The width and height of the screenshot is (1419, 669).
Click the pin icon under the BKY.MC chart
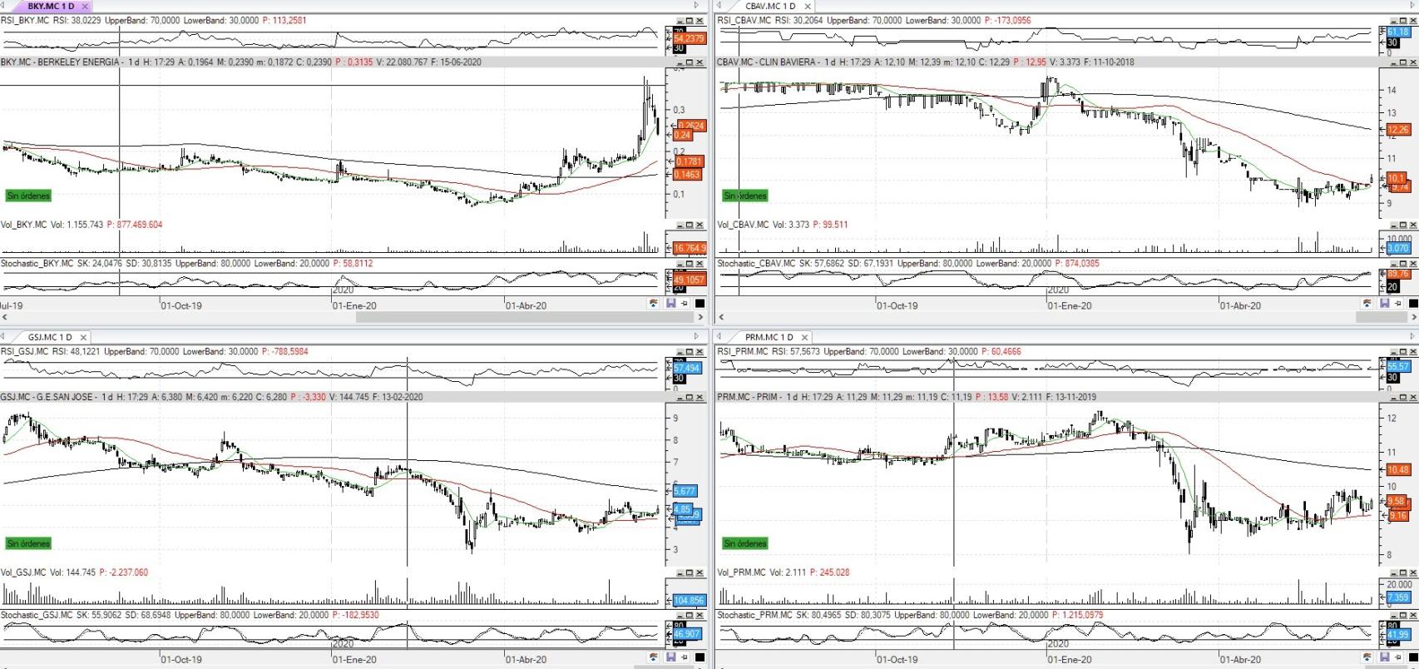pos(685,303)
